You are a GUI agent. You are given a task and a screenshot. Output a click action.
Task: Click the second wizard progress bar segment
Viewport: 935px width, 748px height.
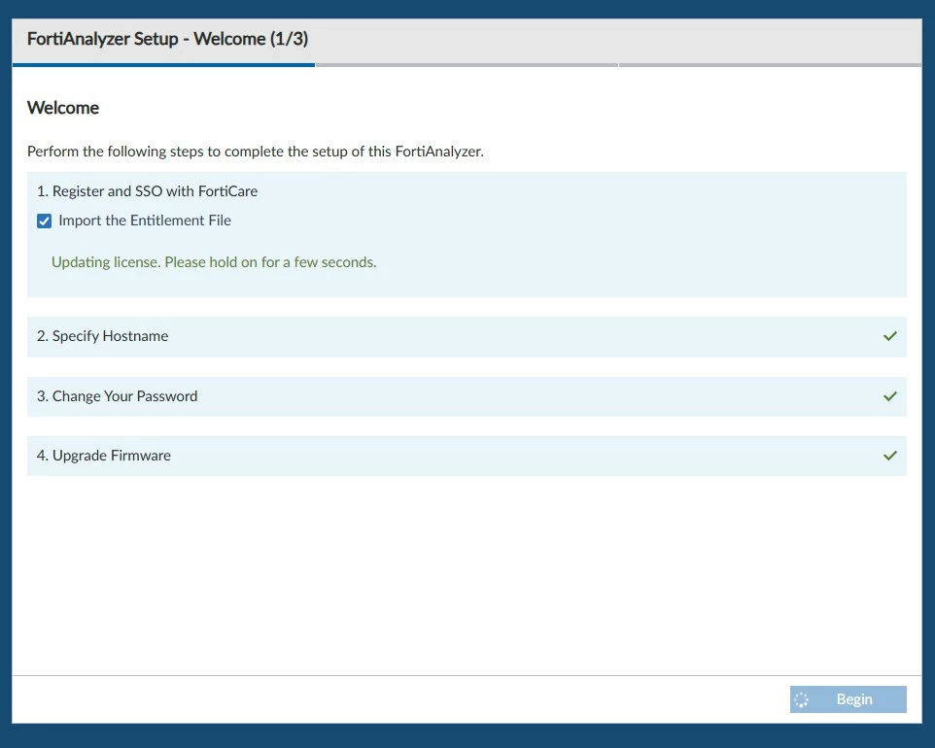pos(467,65)
